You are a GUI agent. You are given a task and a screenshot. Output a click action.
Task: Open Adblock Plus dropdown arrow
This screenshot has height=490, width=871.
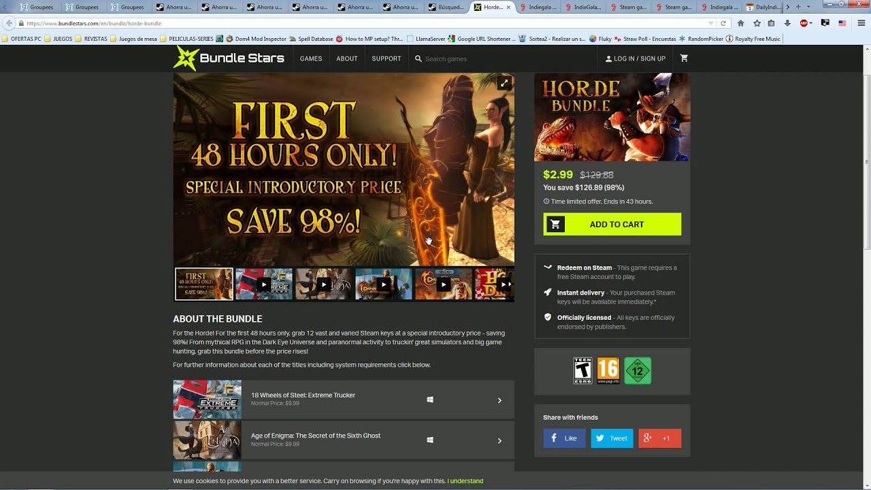(x=812, y=23)
